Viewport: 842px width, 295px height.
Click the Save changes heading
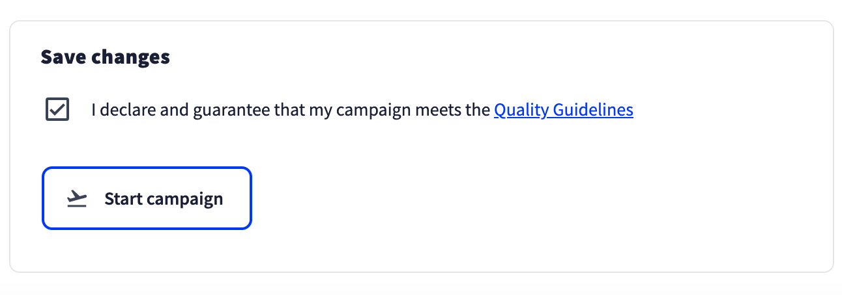105,57
